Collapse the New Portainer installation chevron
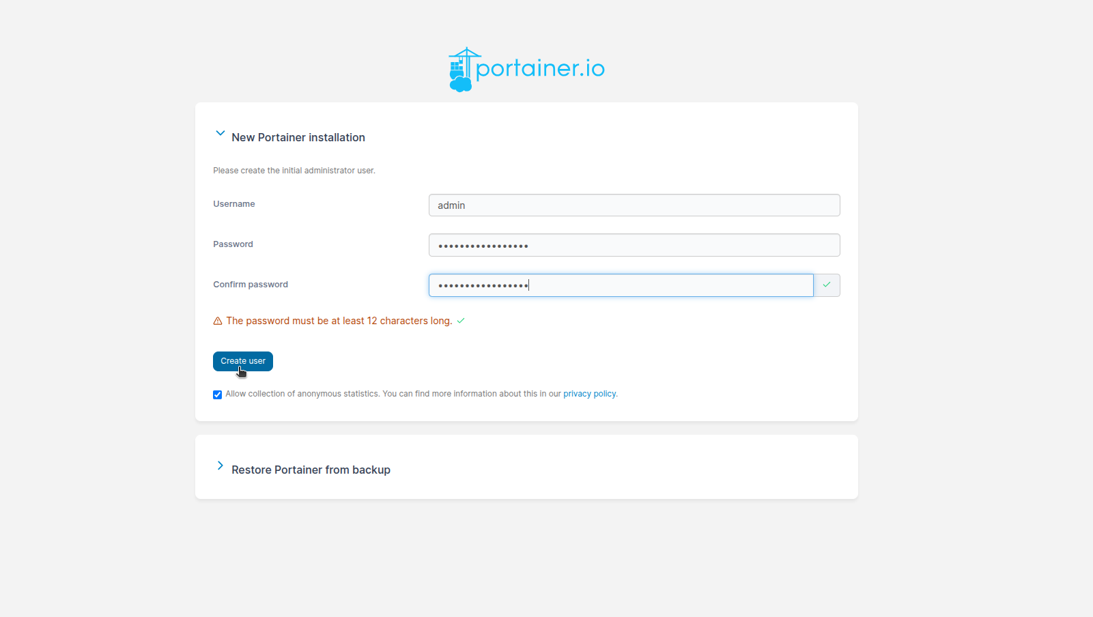 click(x=220, y=134)
